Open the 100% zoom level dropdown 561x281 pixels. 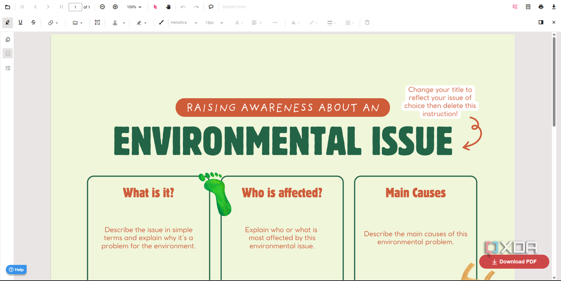[134, 7]
